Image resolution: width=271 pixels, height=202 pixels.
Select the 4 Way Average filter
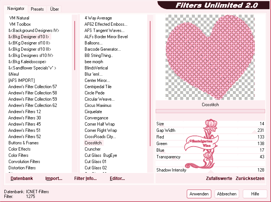[98, 18]
